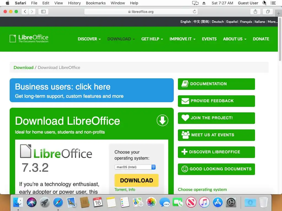This screenshot has width=282, height=211.
Task: Open Calendar icon in the Dock
Action: (x=98, y=202)
